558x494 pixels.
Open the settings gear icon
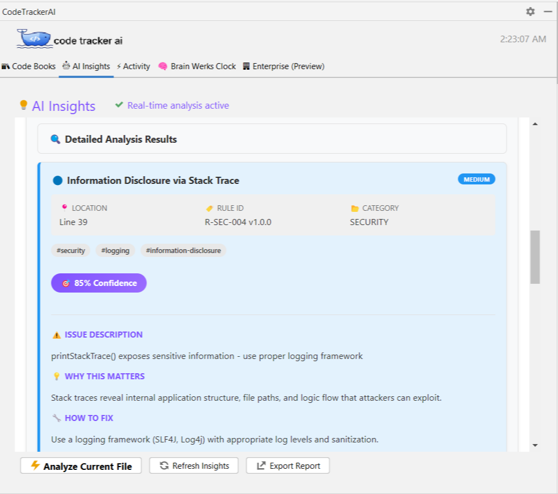(531, 12)
